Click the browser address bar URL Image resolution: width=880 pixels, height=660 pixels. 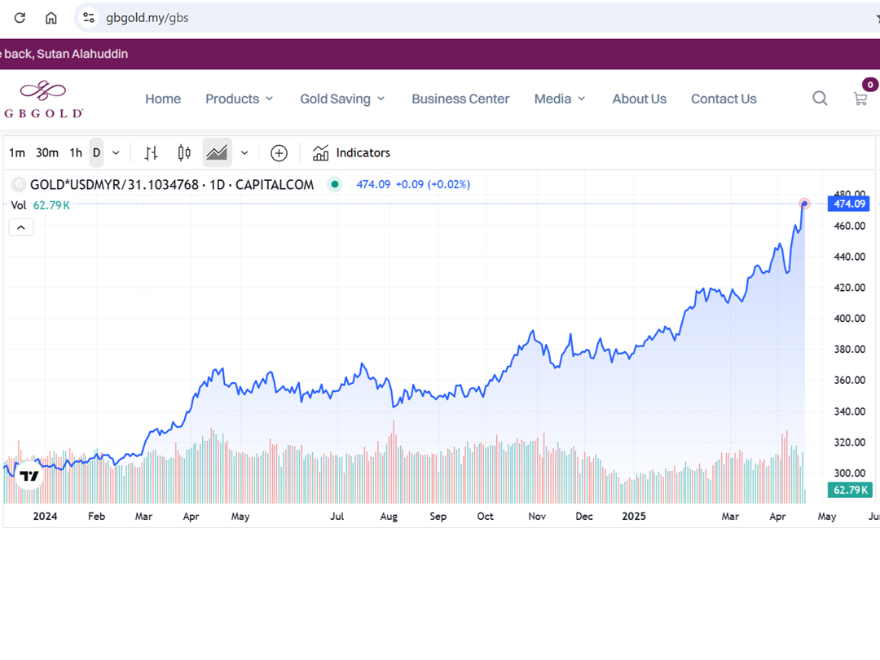147,18
